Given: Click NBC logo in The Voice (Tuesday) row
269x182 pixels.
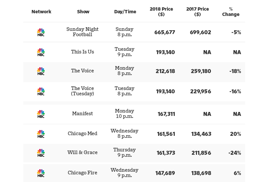Looking at the screenshot, I should pos(41,91).
